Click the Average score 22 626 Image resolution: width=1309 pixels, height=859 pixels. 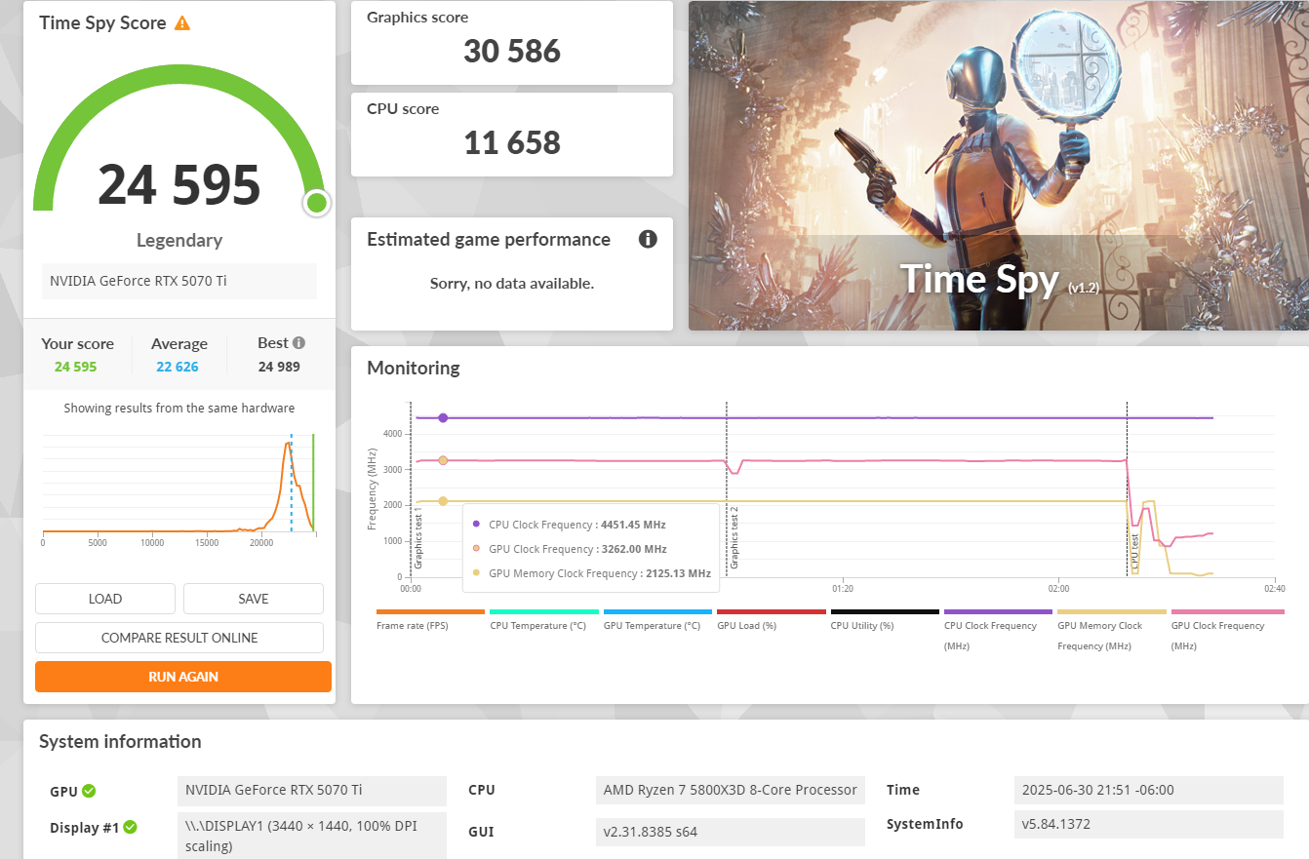click(x=178, y=367)
